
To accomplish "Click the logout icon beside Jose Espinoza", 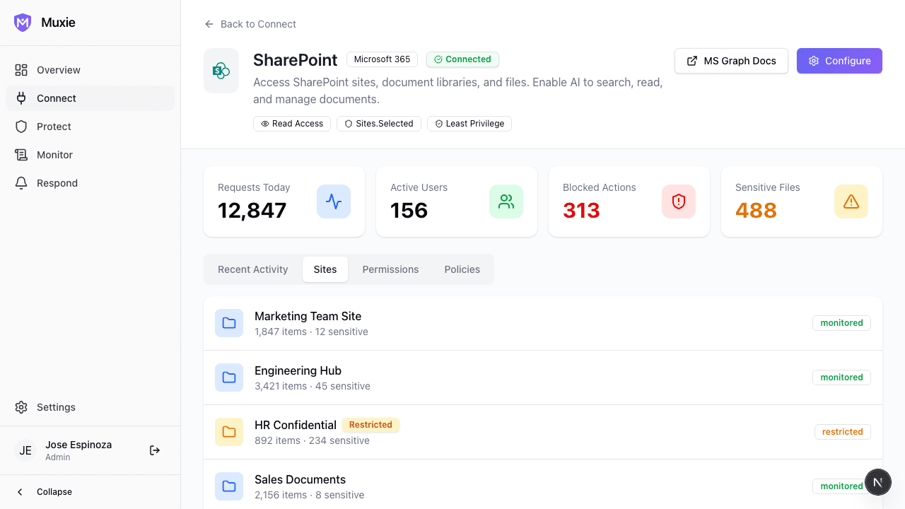I will [155, 450].
